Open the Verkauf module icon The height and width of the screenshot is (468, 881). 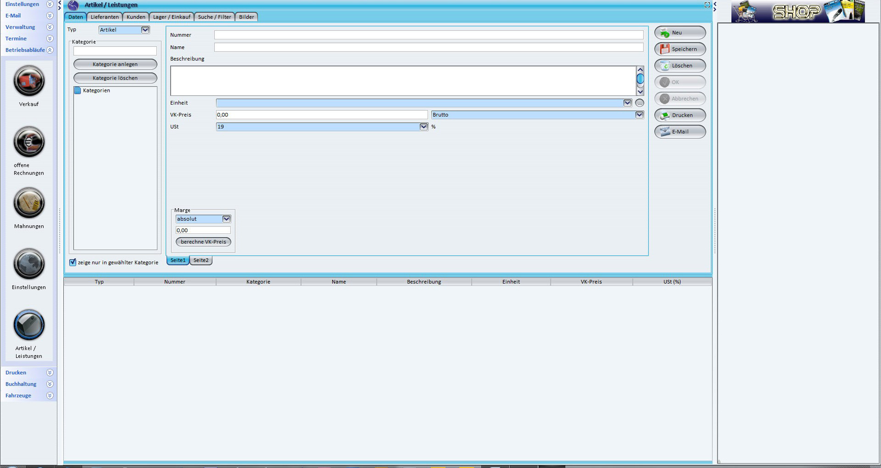coord(29,81)
